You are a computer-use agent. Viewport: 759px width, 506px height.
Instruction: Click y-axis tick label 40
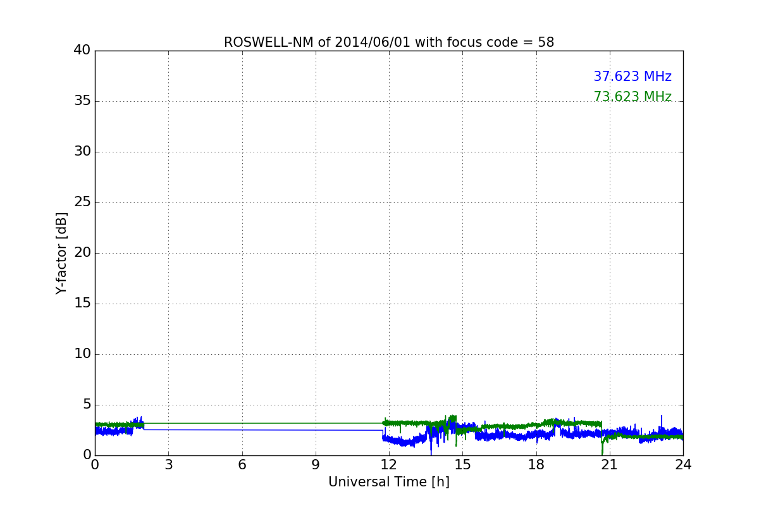(x=82, y=51)
